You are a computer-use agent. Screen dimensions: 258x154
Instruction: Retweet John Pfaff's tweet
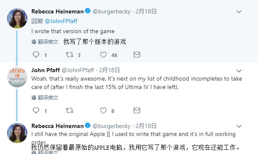70,110
